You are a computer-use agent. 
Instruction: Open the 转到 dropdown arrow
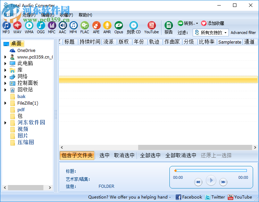[x=197, y=24]
